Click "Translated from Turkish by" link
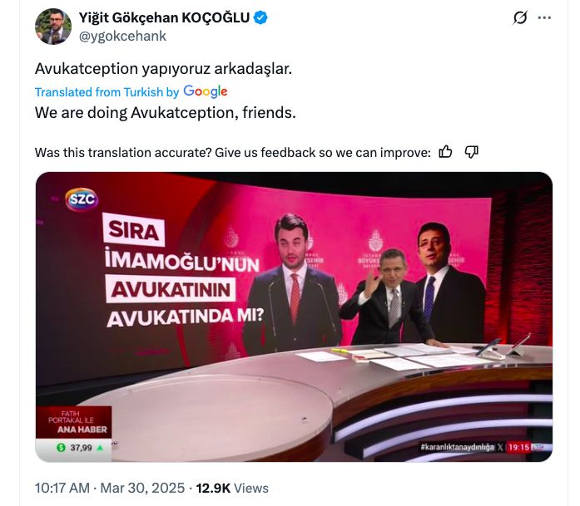This screenshot has height=506, width=580. coord(107,92)
